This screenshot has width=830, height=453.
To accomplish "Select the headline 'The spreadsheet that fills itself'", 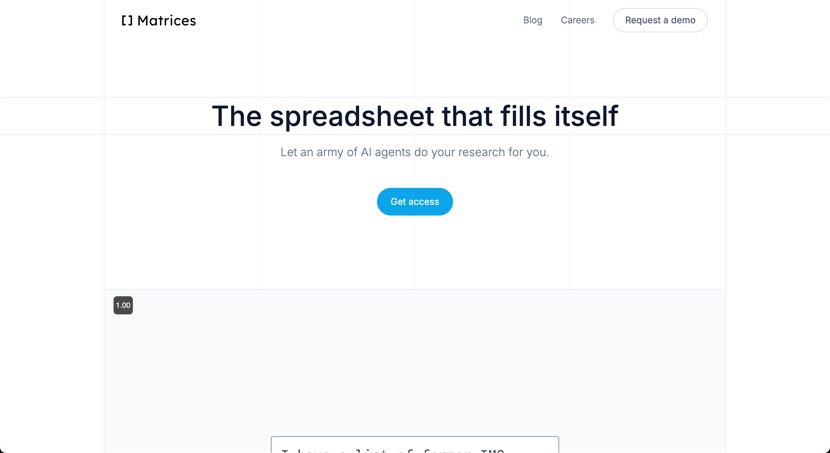I will pyautogui.click(x=415, y=116).
